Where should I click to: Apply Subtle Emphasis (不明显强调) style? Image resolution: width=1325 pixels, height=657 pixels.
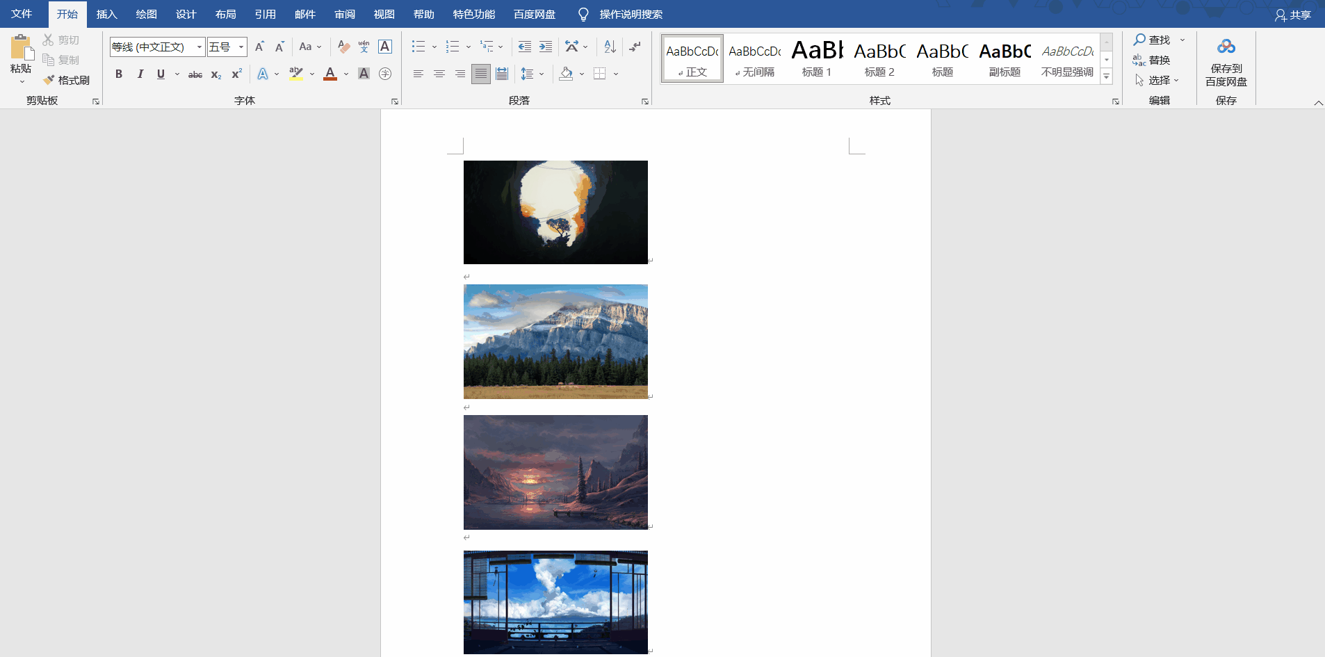click(1067, 59)
